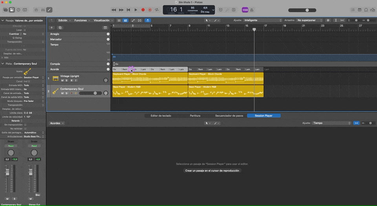Toggle vertical auto zoom icon
The height and width of the screenshot is (206, 377).
pyautogui.click(x=336, y=20)
